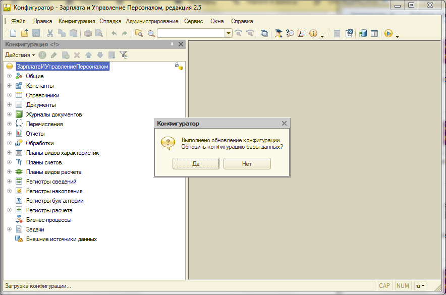446x295 pixels.
Task: Open the Конфигурация menu
Action: (x=77, y=21)
